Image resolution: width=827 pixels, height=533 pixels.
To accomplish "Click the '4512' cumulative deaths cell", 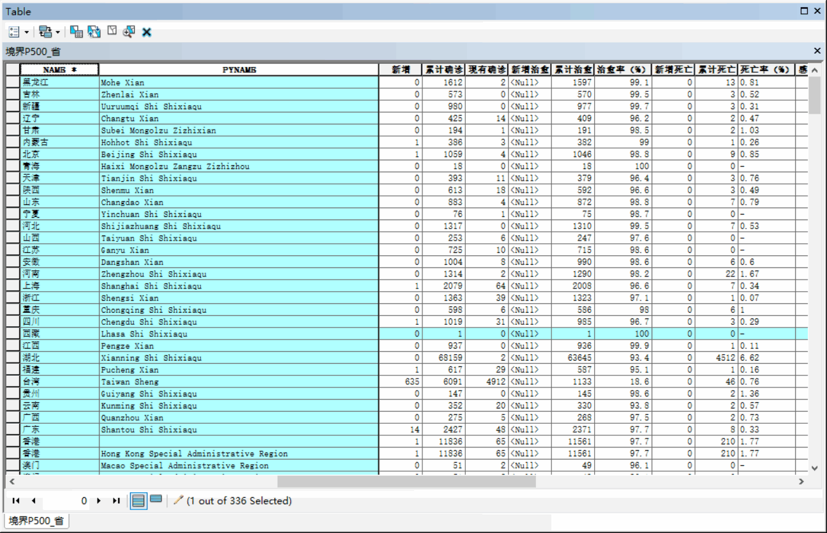I will (x=716, y=358).
